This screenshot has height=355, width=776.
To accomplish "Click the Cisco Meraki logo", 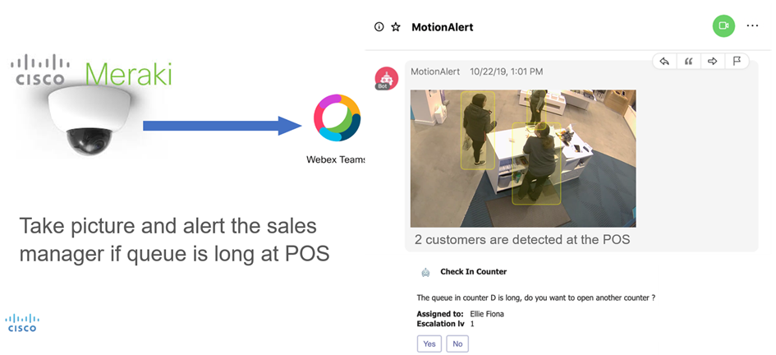I will (x=90, y=72).
